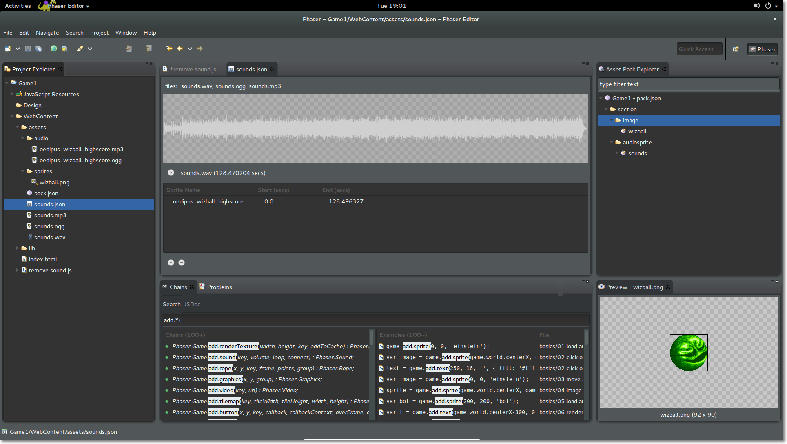Click the remove sprite entry minus button

point(182,263)
